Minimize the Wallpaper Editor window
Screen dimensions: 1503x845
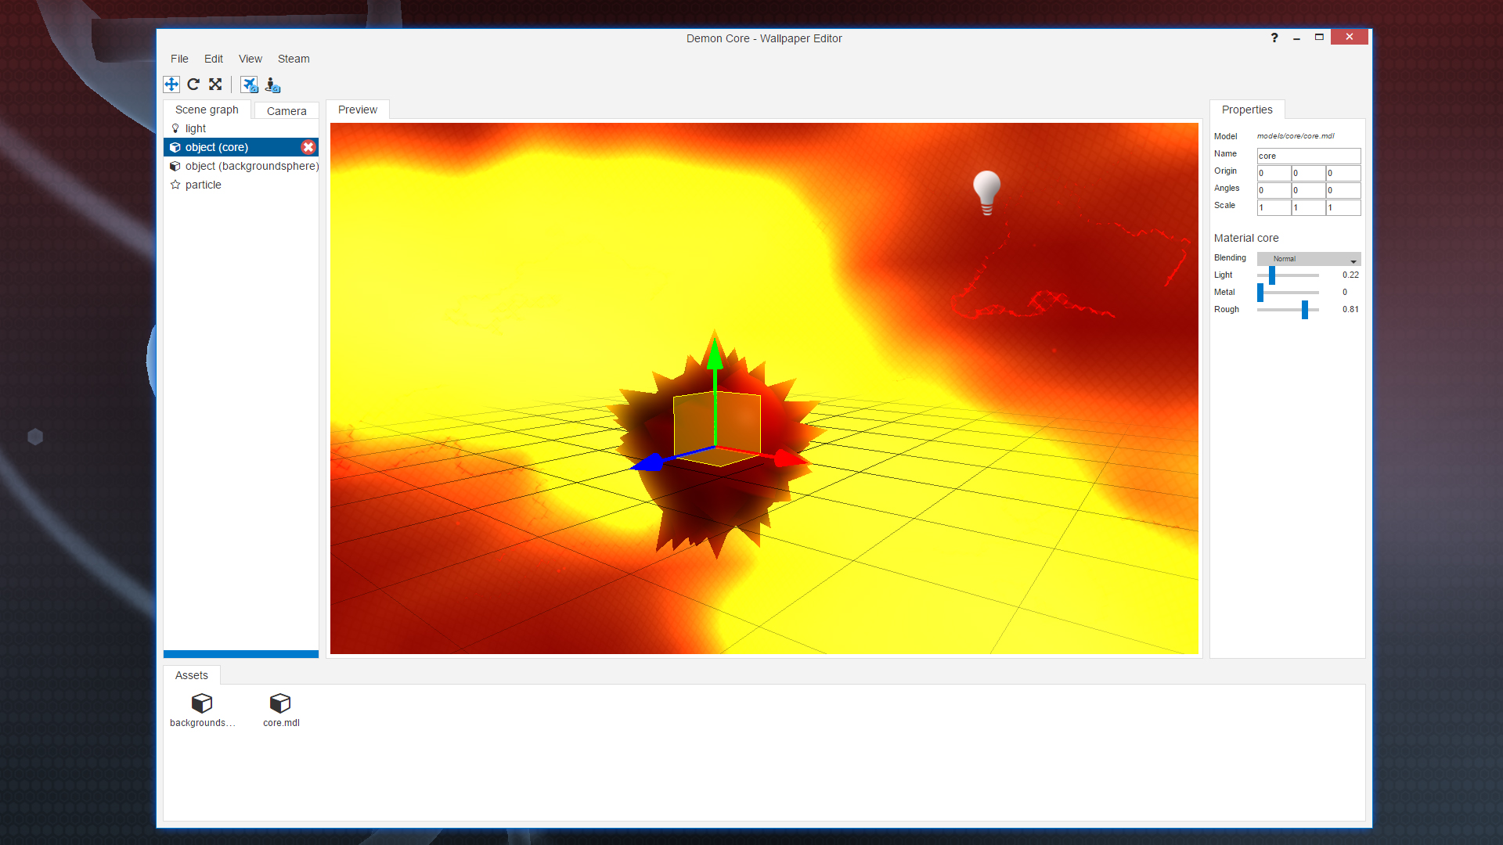[1297, 38]
